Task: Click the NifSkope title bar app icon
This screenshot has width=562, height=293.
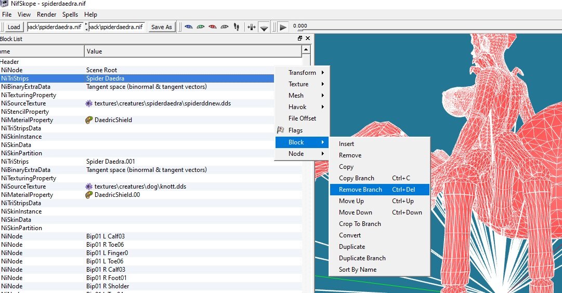Action: pyautogui.click(x=4, y=4)
